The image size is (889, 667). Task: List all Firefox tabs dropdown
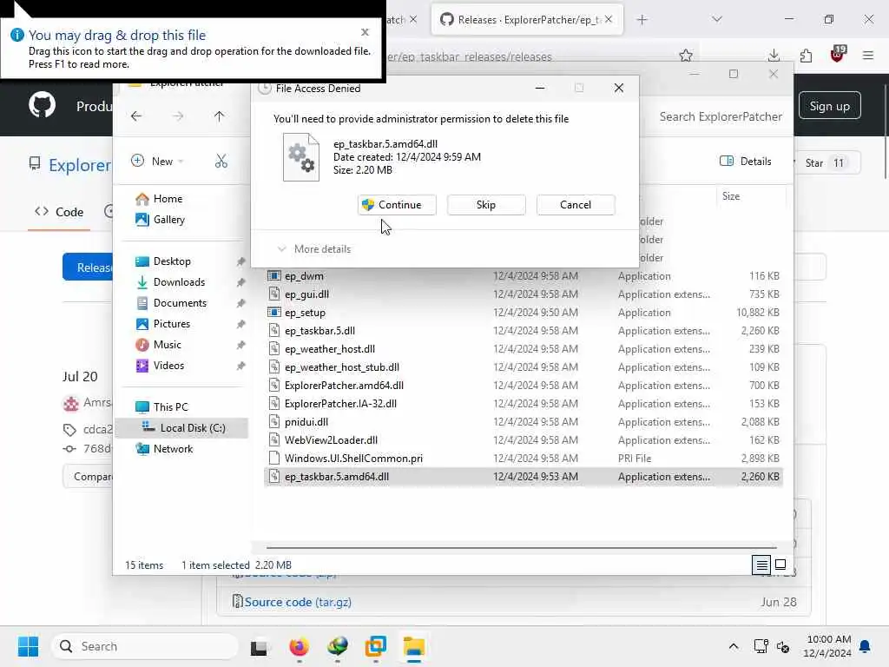coord(716,20)
